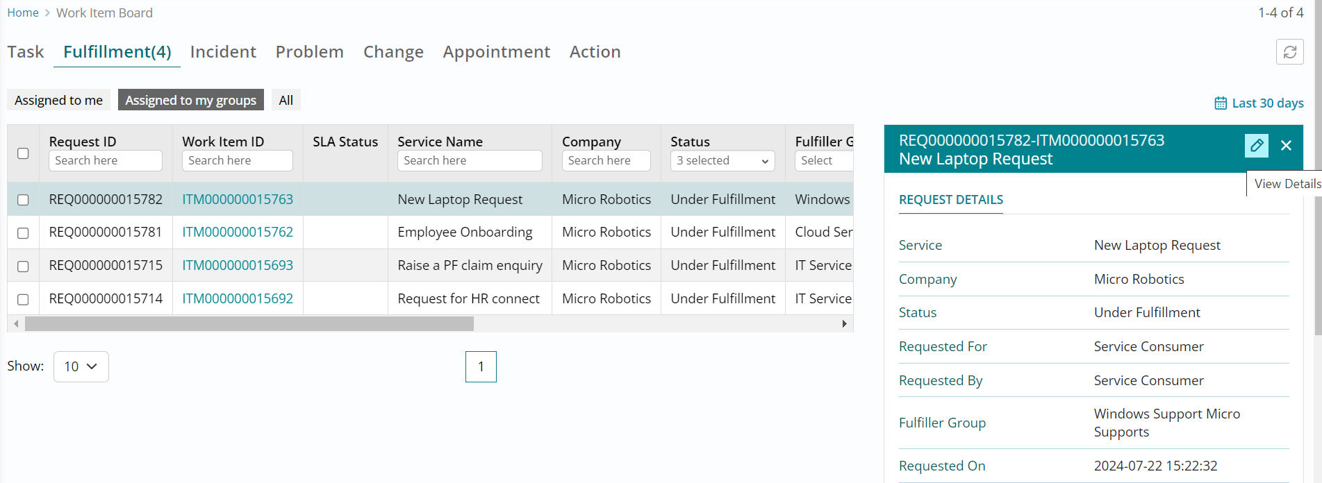Click the pencil edit icon in detail panel
Viewport: 1322px width, 483px height.
tap(1257, 145)
